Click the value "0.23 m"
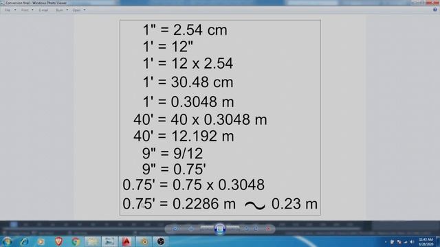The height and width of the screenshot is (247, 440). (294, 204)
